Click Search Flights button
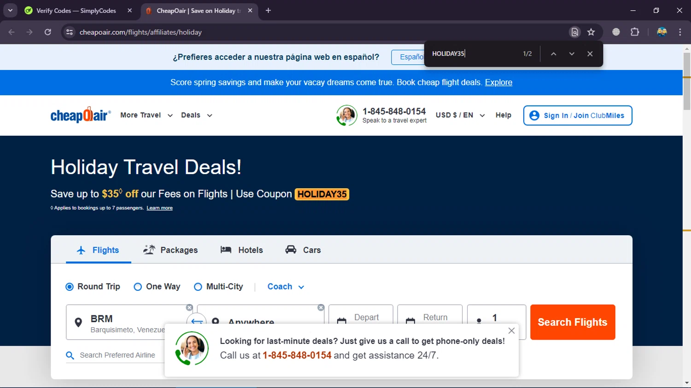The width and height of the screenshot is (691, 388). click(x=573, y=322)
